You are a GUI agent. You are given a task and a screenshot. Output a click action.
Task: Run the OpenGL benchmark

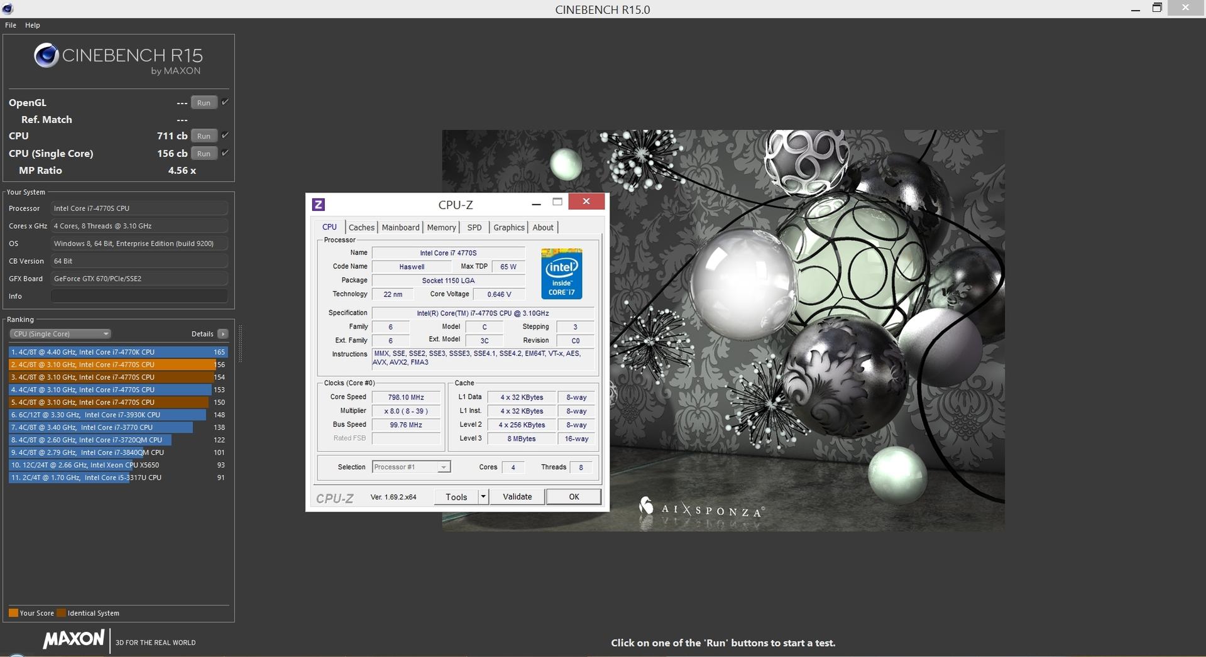204,102
